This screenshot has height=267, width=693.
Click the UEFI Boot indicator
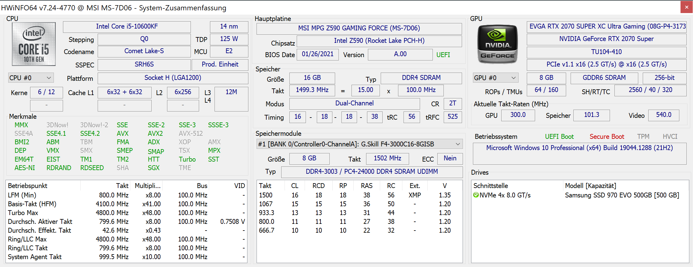pos(559,137)
